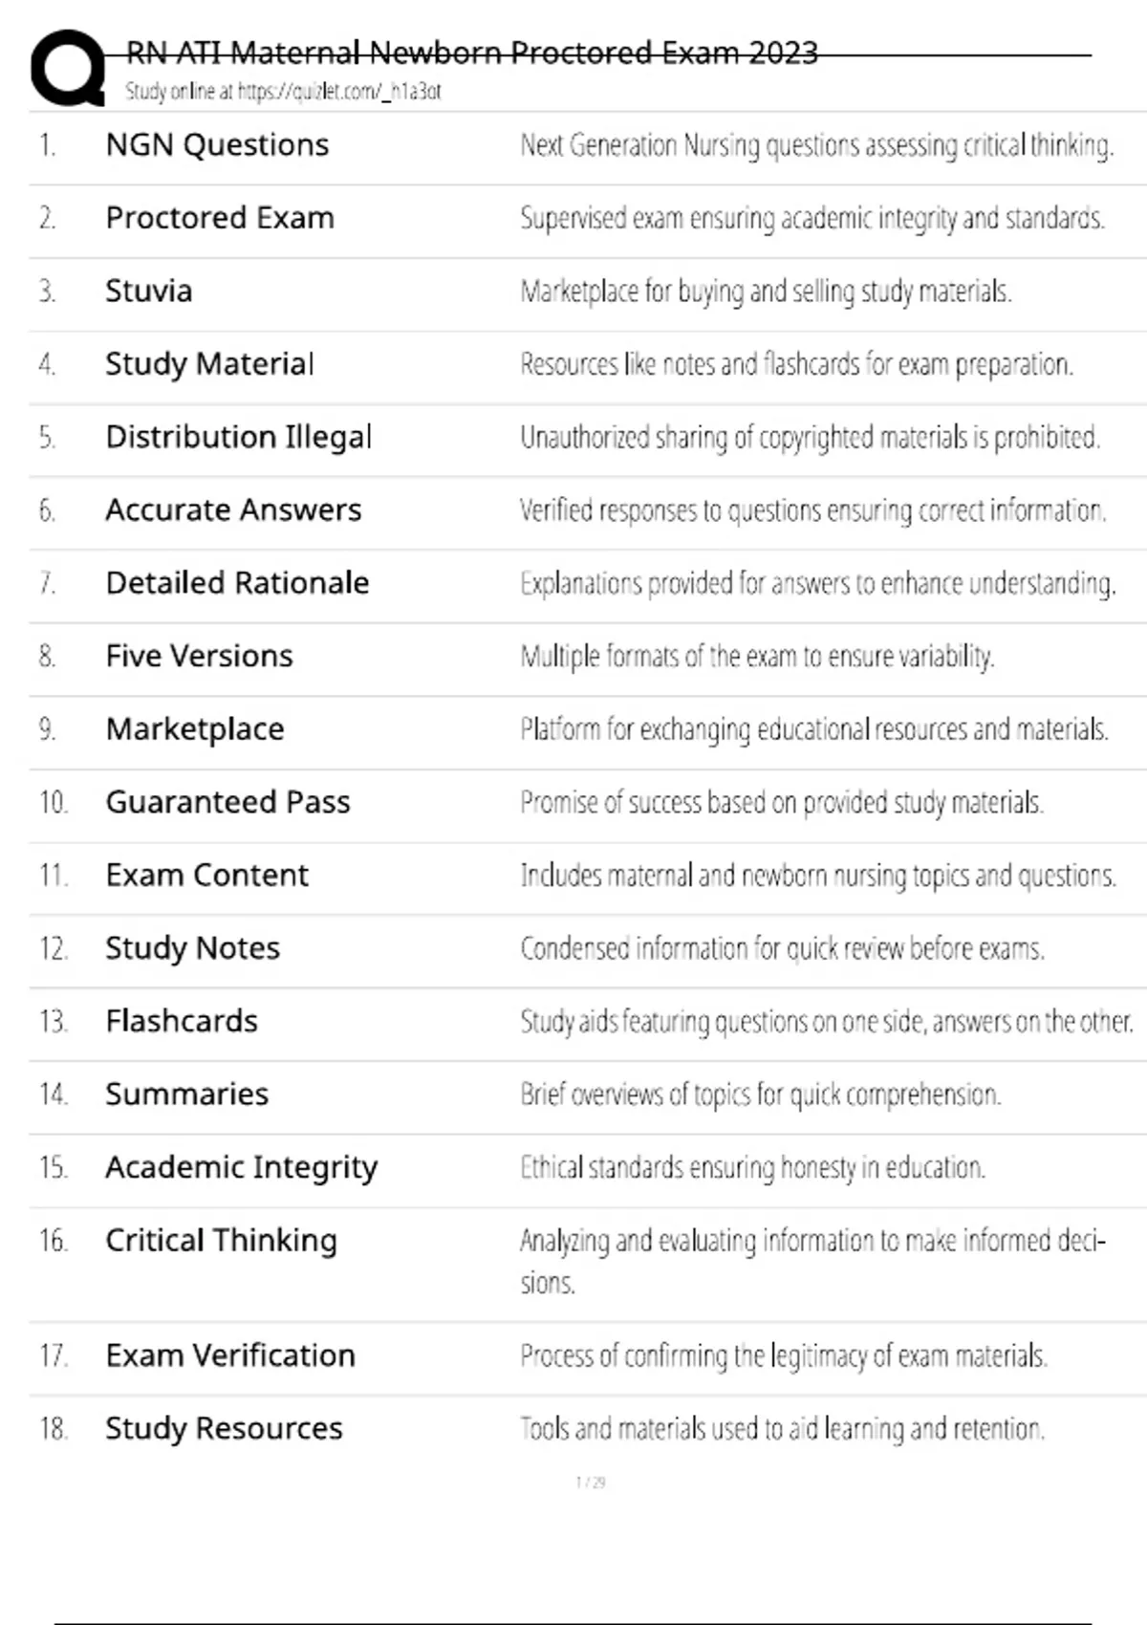Select the Guaranteed Pass term
Image resolution: width=1147 pixels, height=1625 pixels.
point(227,802)
